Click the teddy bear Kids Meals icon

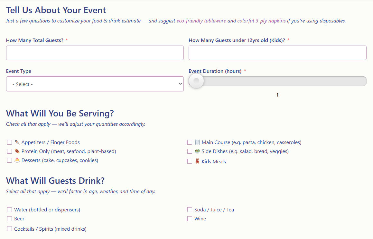(197, 161)
